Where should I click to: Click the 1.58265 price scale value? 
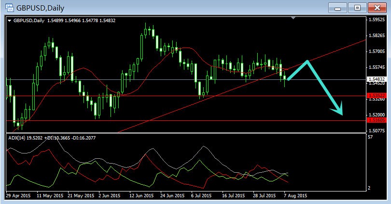tap(377, 36)
